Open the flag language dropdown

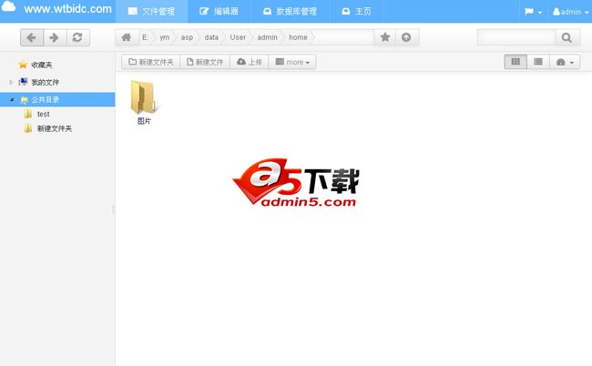[x=533, y=12]
